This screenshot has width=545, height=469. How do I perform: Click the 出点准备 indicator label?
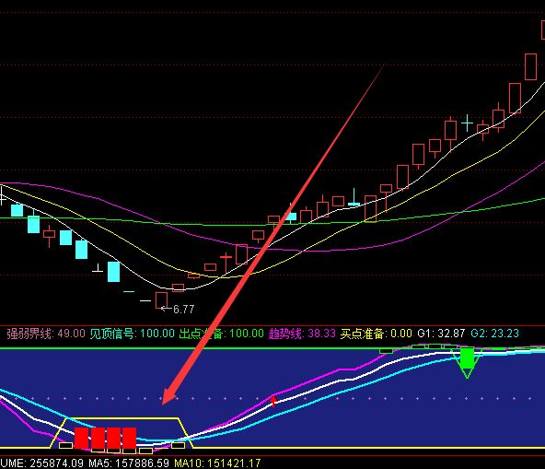click(x=201, y=334)
